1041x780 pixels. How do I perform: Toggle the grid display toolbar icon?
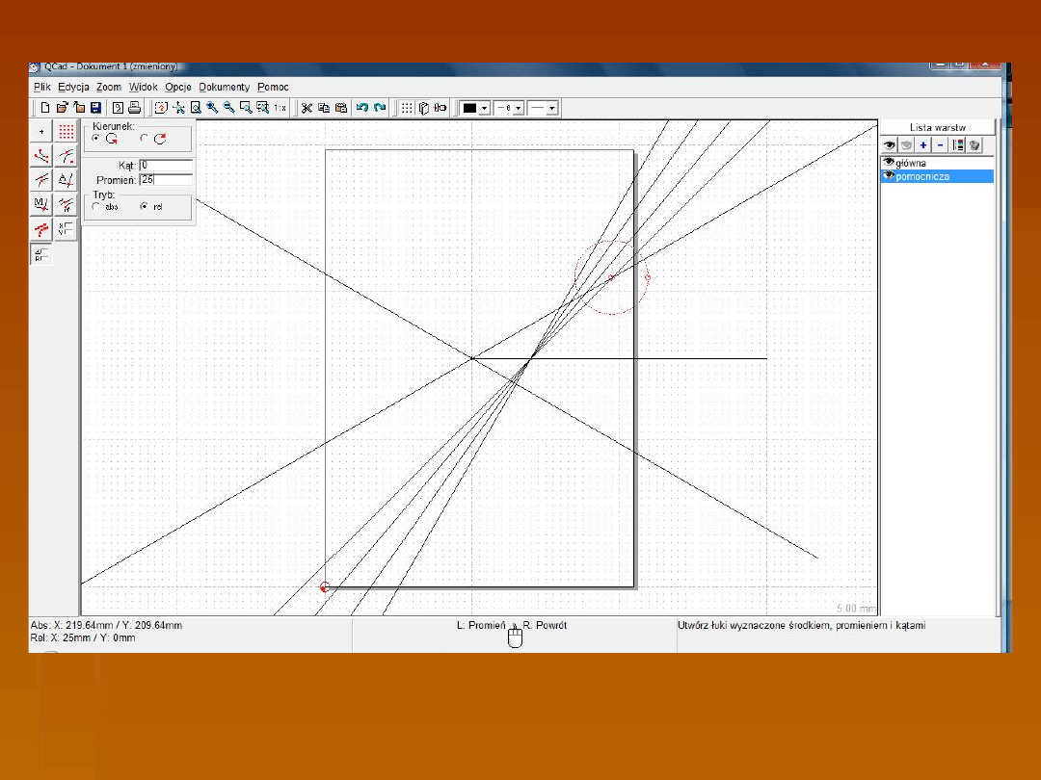[x=407, y=108]
